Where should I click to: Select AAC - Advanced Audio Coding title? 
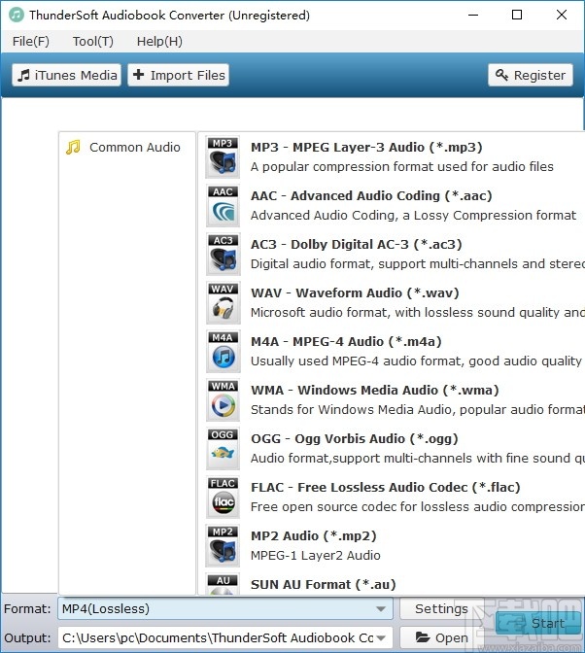pyautogui.click(x=371, y=195)
